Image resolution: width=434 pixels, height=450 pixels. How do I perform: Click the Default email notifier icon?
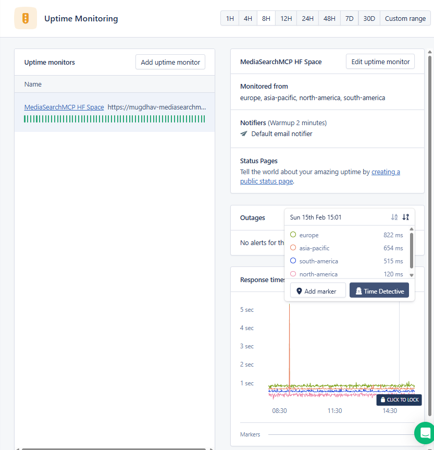click(x=244, y=134)
